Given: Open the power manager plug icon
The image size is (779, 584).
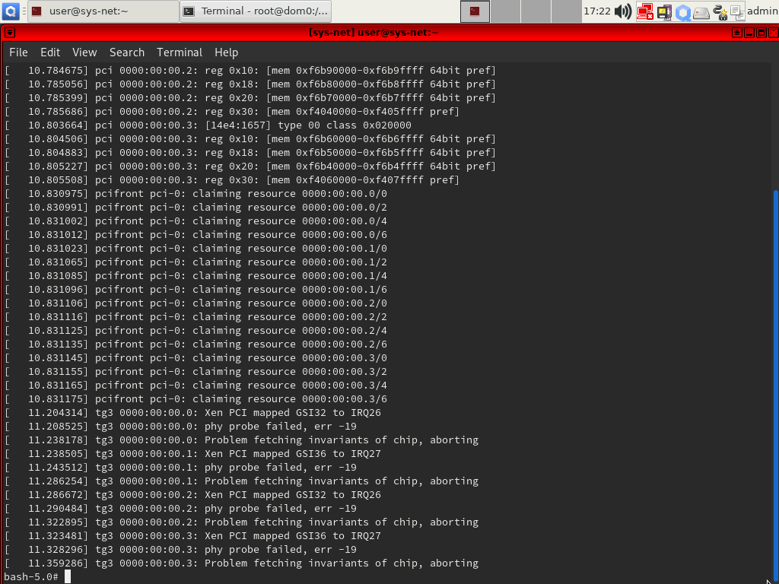Looking at the screenshot, I should [x=720, y=11].
